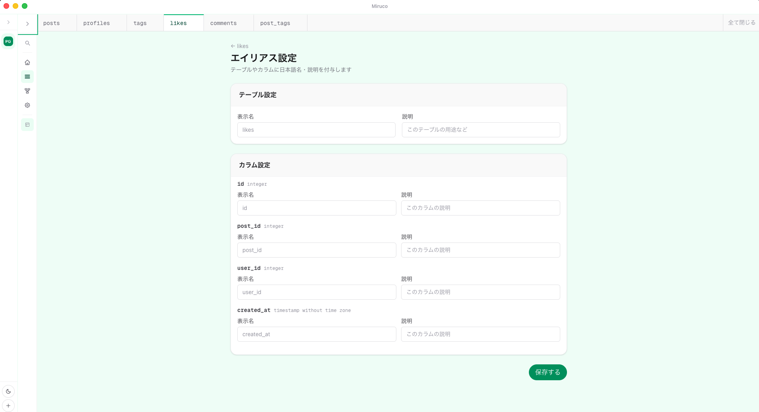The width and height of the screenshot is (759, 412).
Task: Go back via the likes breadcrumb link
Action: tap(240, 46)
